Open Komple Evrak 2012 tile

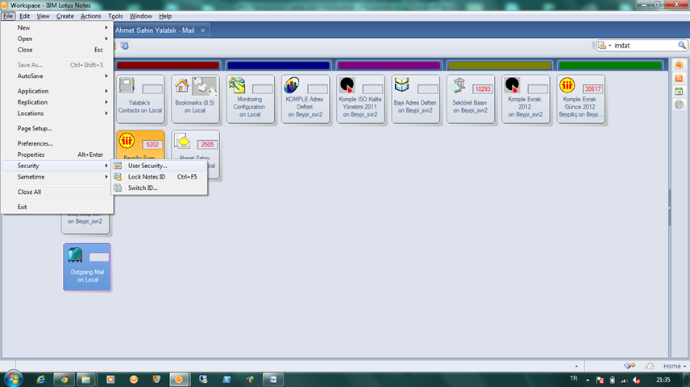point(526,99)
